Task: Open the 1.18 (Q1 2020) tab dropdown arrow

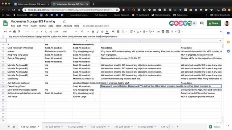Action: click(x=38, y=127)
